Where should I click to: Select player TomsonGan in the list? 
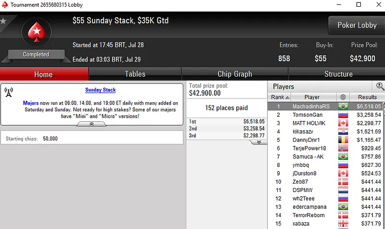[x=308, y=115]
